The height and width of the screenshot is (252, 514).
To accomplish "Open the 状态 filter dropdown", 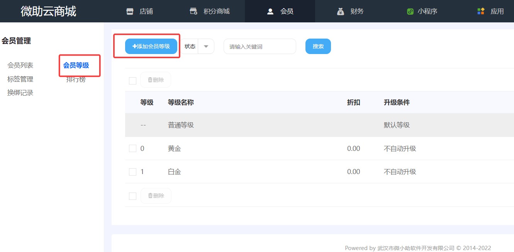I will [190, 46].
